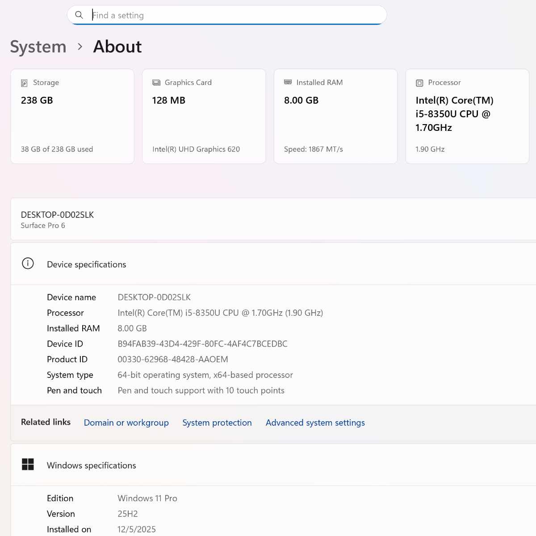Viewport: 536px width, 536px height.
Task: Open the Graphics Card 128 MB card
Action: (x=204, y=116)
